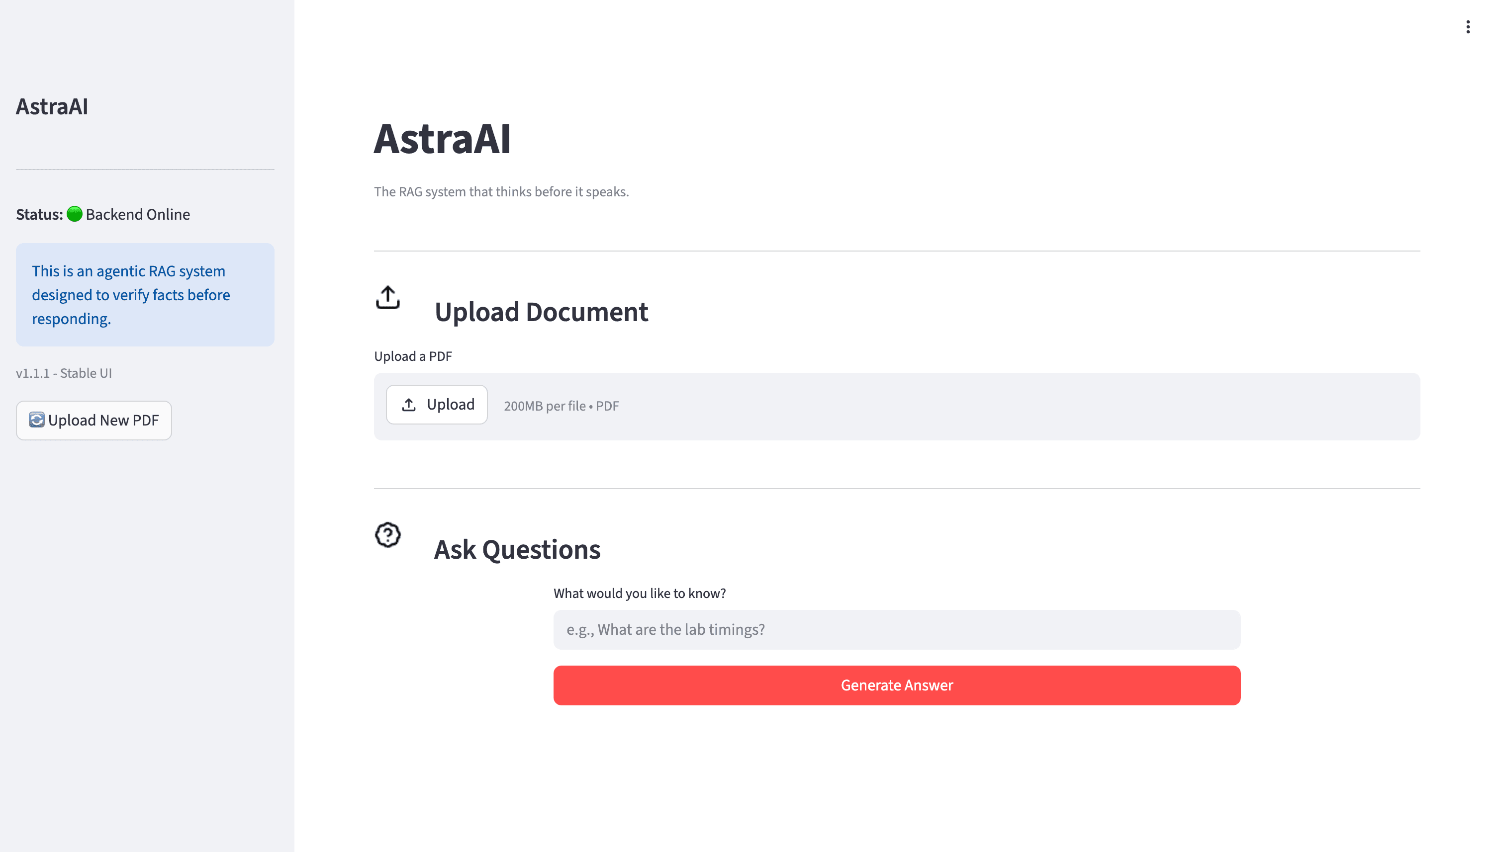Open the three-dot app menu
The height and width of the screenshot is (852, 1500).
coord(1469,26)
